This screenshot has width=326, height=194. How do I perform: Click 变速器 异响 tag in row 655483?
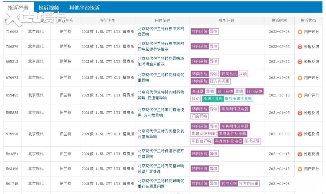[203, 91]
